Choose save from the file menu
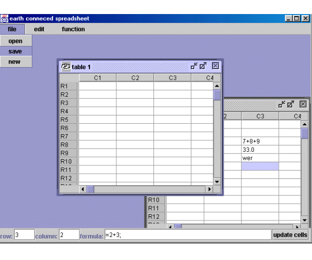The width and height of the screenshot is (312, 260). point(16,51)
